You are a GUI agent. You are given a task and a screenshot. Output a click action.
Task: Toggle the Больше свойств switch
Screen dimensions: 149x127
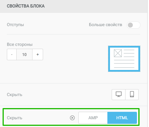coord(133,25)
